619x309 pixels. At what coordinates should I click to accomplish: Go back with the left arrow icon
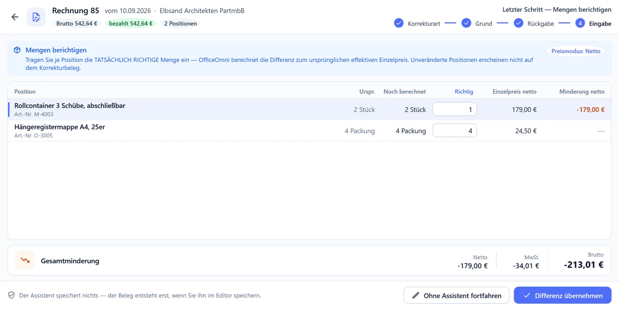(15, 17)
